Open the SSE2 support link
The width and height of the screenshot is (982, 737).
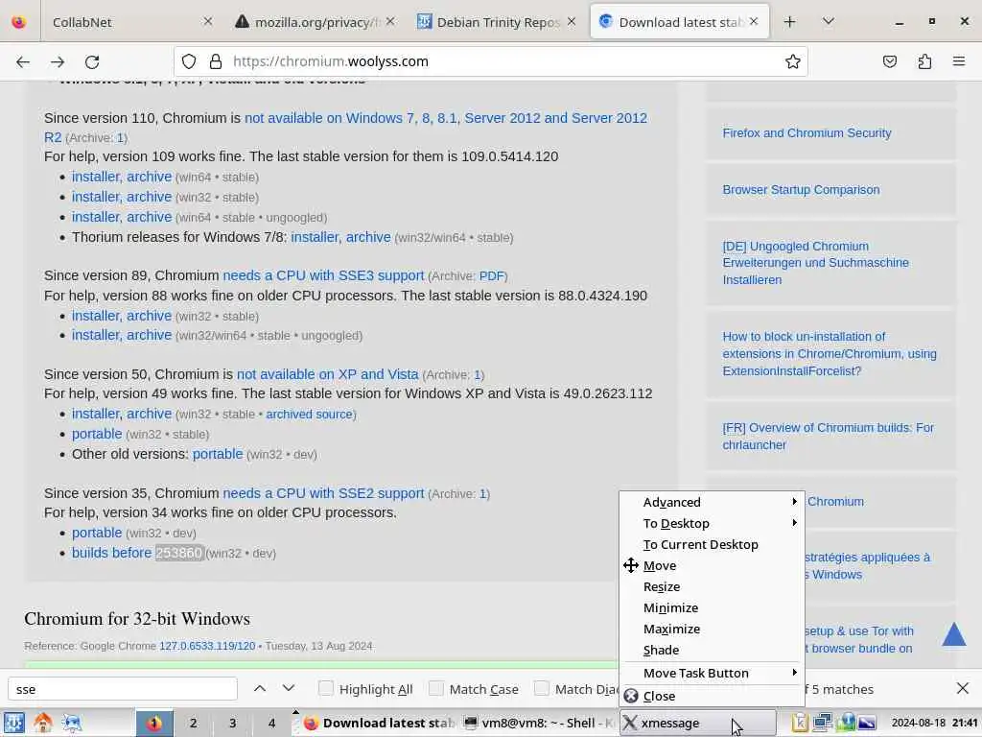coord(323,493)
